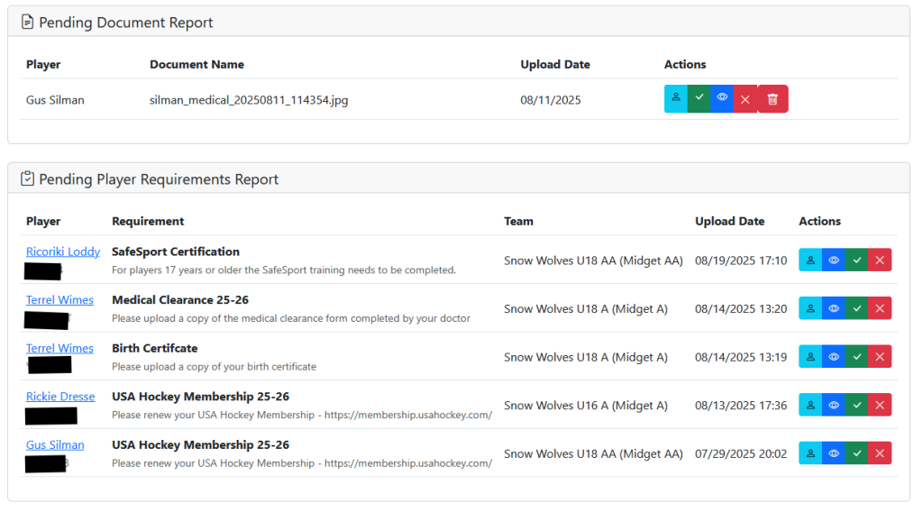Approve Ricoriki Loddy's SafeSport Certification
Screen dimensions: 923x512
[856, 261]
